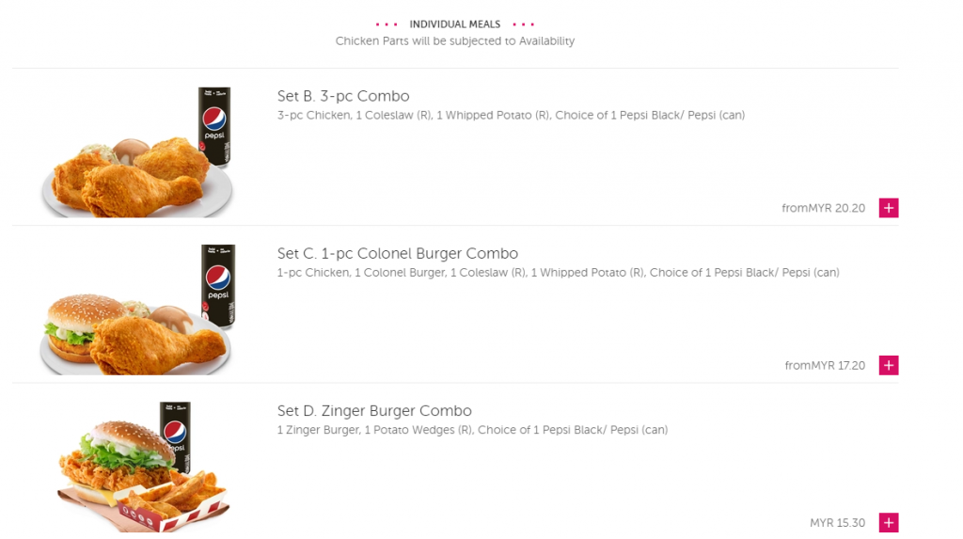
Task: Click the fromMYR 17.20 price label
Action: [825, 365]
